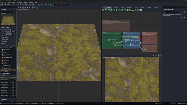Toggle the Sealevel guide checkbox
This screenshot has width=187, height=105.
click(x=1, y=32)
